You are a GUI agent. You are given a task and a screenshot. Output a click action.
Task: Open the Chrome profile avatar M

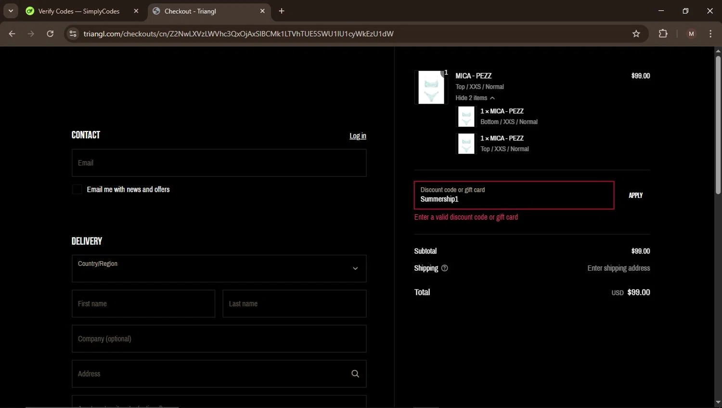click(691, 34)
